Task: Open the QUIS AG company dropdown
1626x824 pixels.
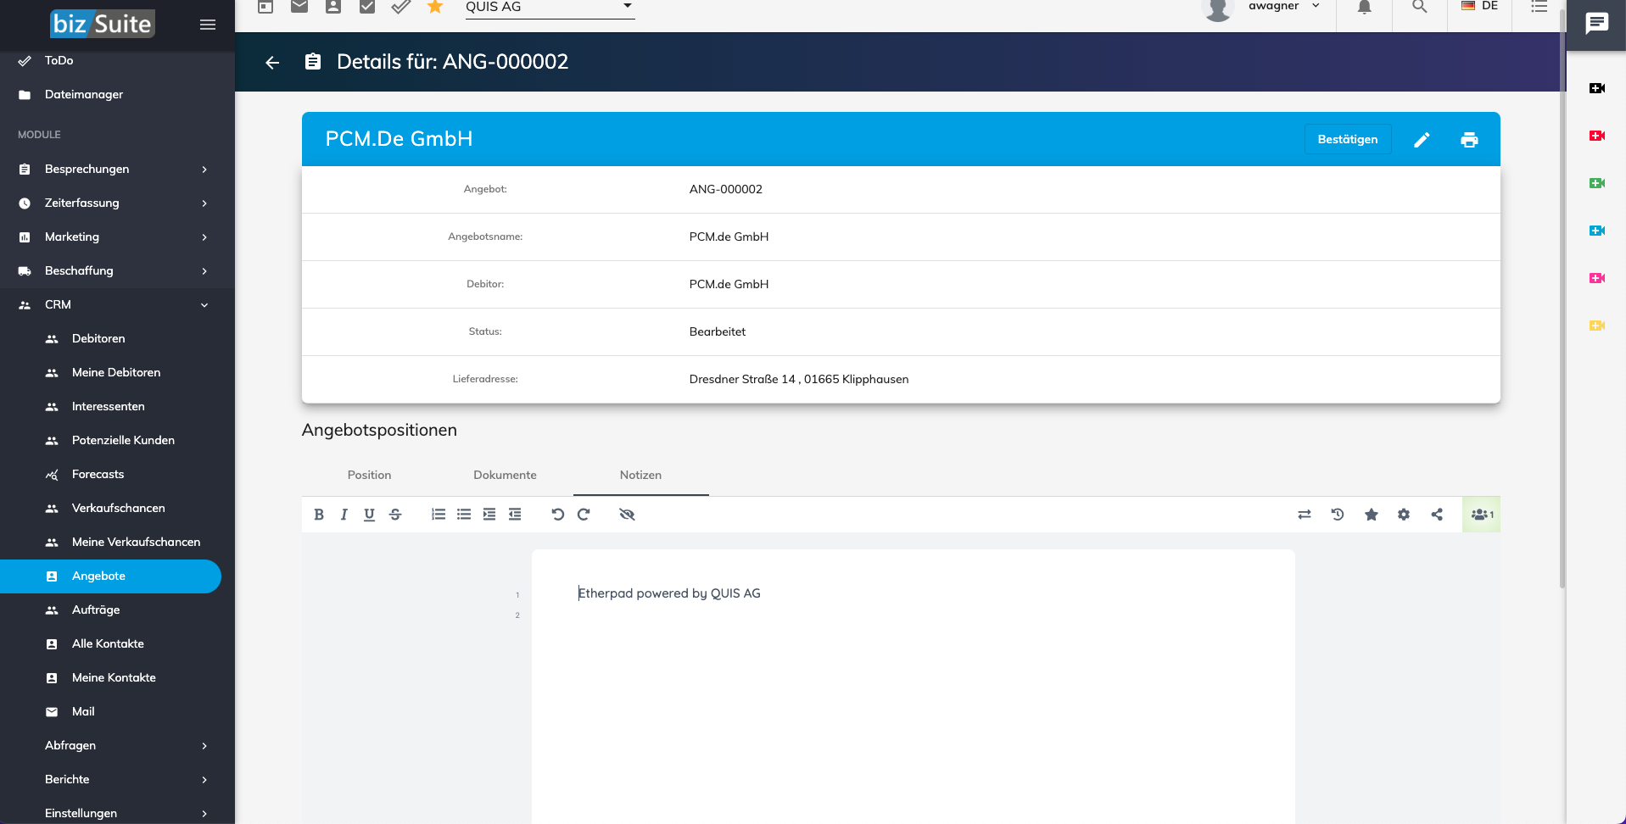Action: (x=549, y=8)
